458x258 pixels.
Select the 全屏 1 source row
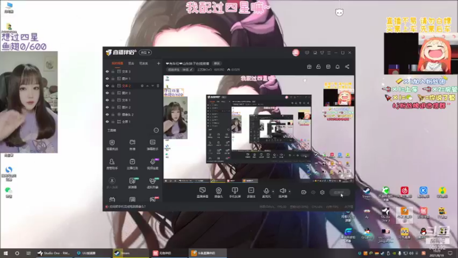(x=133, y=122)
